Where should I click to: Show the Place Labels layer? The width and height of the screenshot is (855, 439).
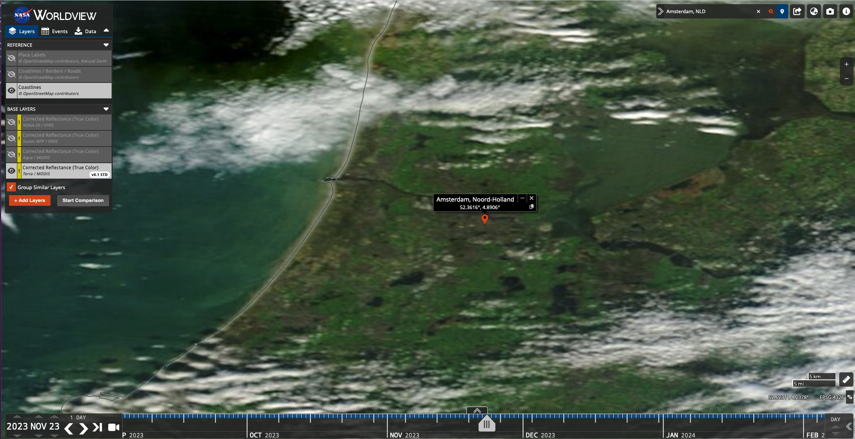[12, 58]
